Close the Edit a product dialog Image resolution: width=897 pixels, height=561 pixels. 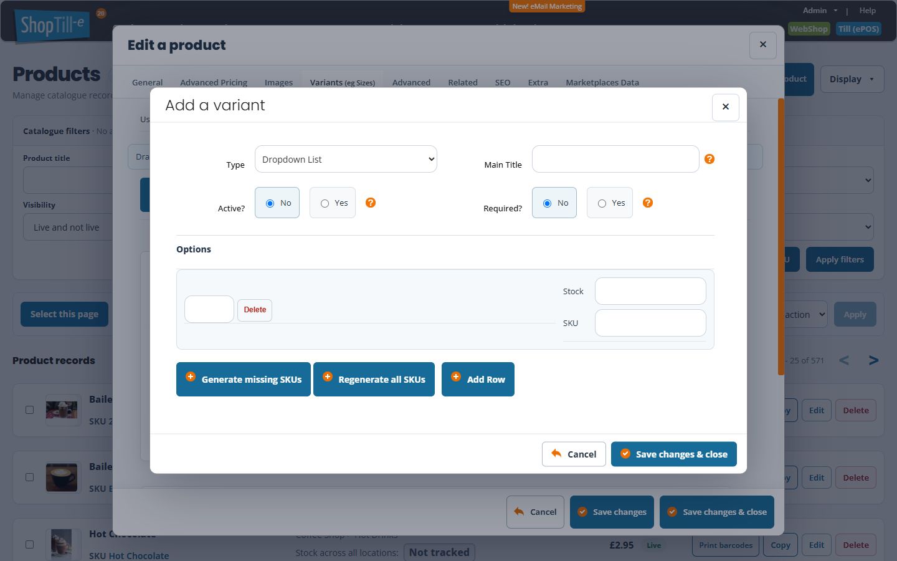click(763, 45)
